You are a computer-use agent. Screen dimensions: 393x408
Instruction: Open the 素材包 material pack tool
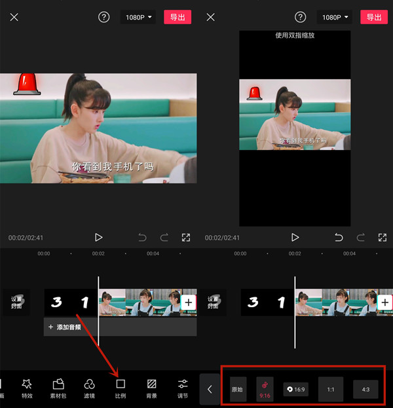tap(58, 388)
